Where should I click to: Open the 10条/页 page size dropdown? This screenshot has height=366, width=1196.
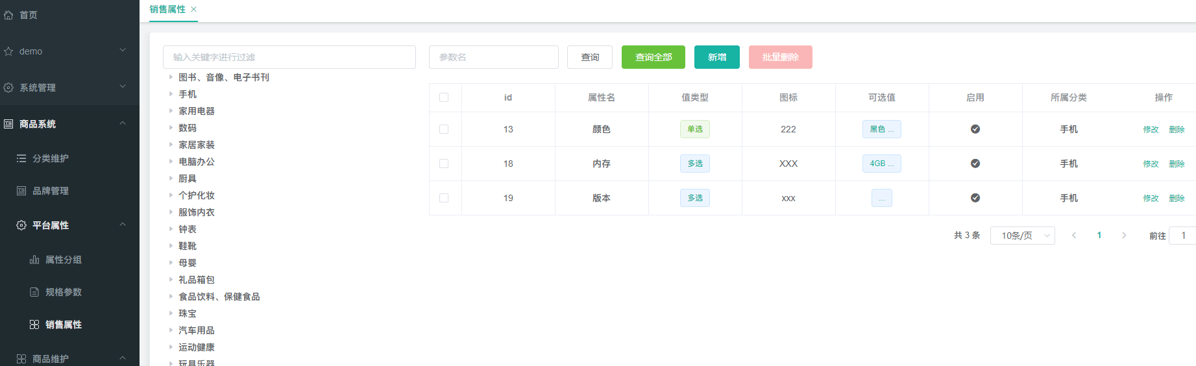1023,236
